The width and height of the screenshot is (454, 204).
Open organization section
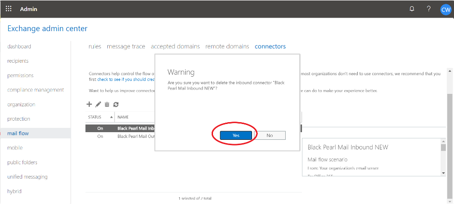(x=21, y=104)
